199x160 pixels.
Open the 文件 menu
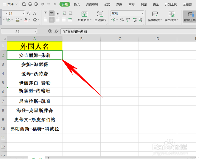pos(10,4)
